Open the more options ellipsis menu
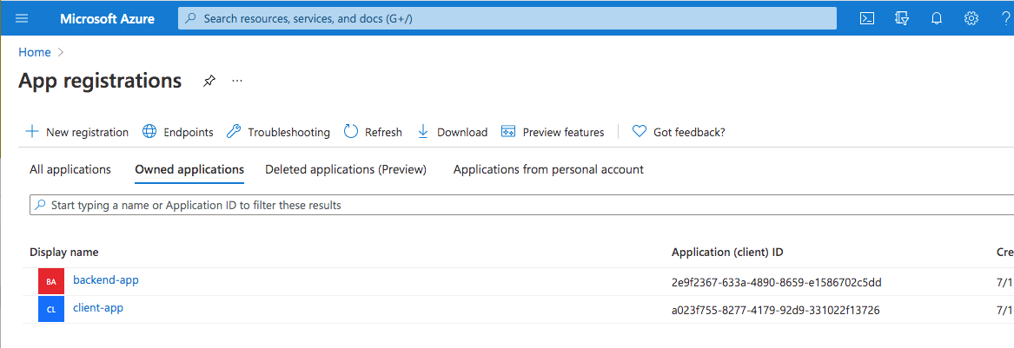Image resolution: width=1014 pixels, height=348 pixels. tap(237, 81)
